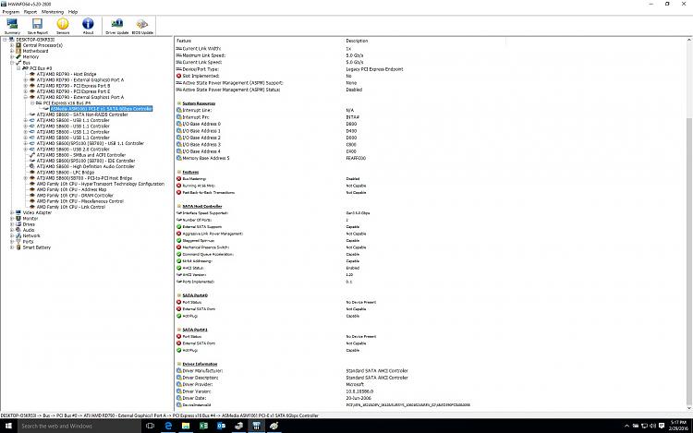Screen dimensions: 693x433
Task: Click the Monitor icon in the tree
Action: pos(18,218)
